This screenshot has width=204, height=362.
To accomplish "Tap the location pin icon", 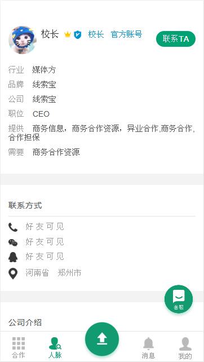I will pos(13,273).
